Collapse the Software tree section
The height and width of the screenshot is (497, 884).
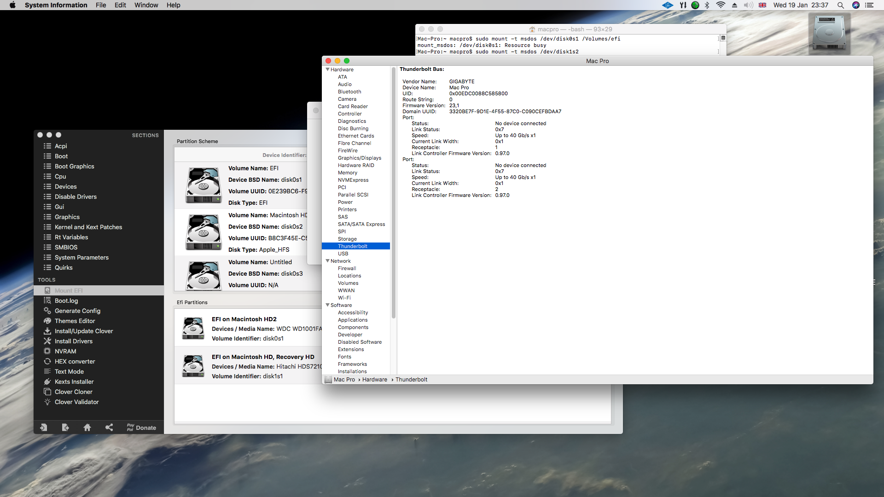327,305
